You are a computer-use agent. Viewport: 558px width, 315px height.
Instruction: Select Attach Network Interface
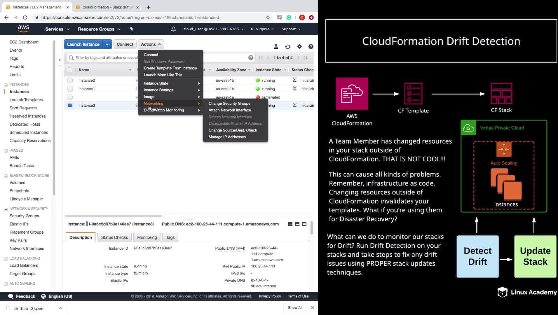pos(229,110)
